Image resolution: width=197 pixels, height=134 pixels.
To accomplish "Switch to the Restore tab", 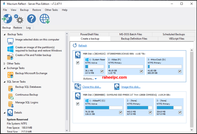I will pyautogui.click(x=18, y=28).
